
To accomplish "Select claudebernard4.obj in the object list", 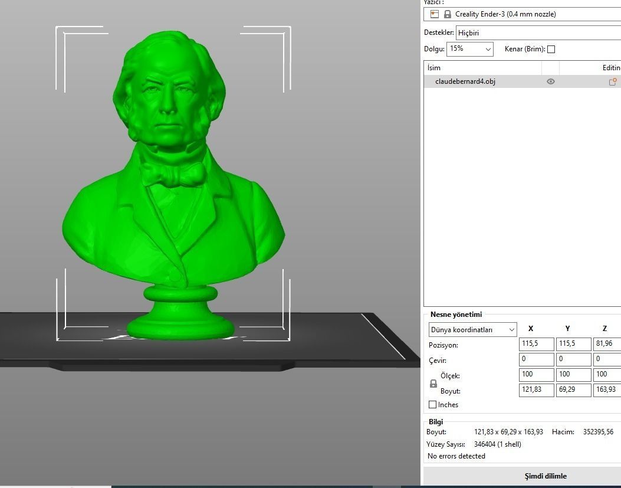I will pos(522,81).
